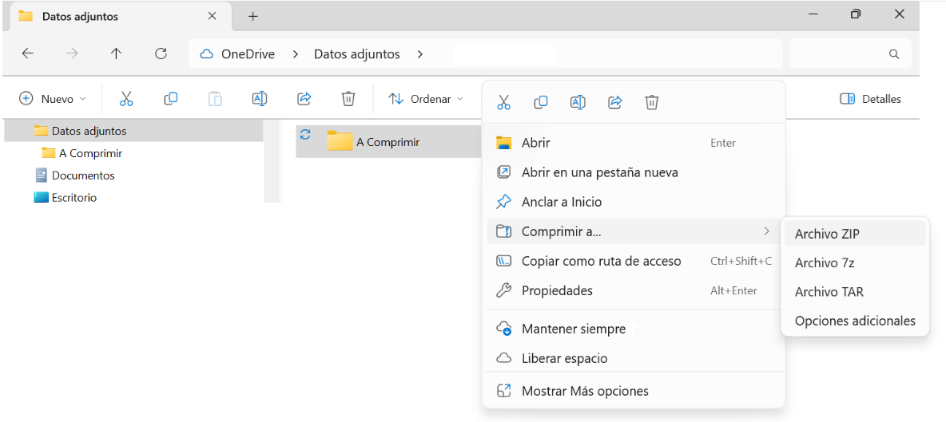
Task: Open Propiedades from the context menu
Action: click(557, 290)
